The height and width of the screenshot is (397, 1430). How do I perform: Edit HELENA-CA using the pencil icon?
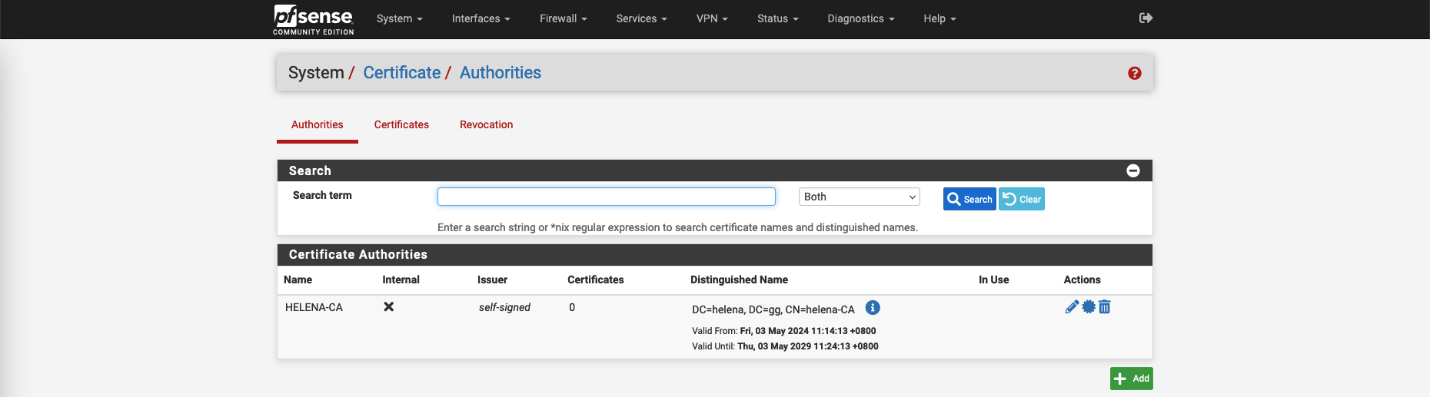[x=1072, y=307]
